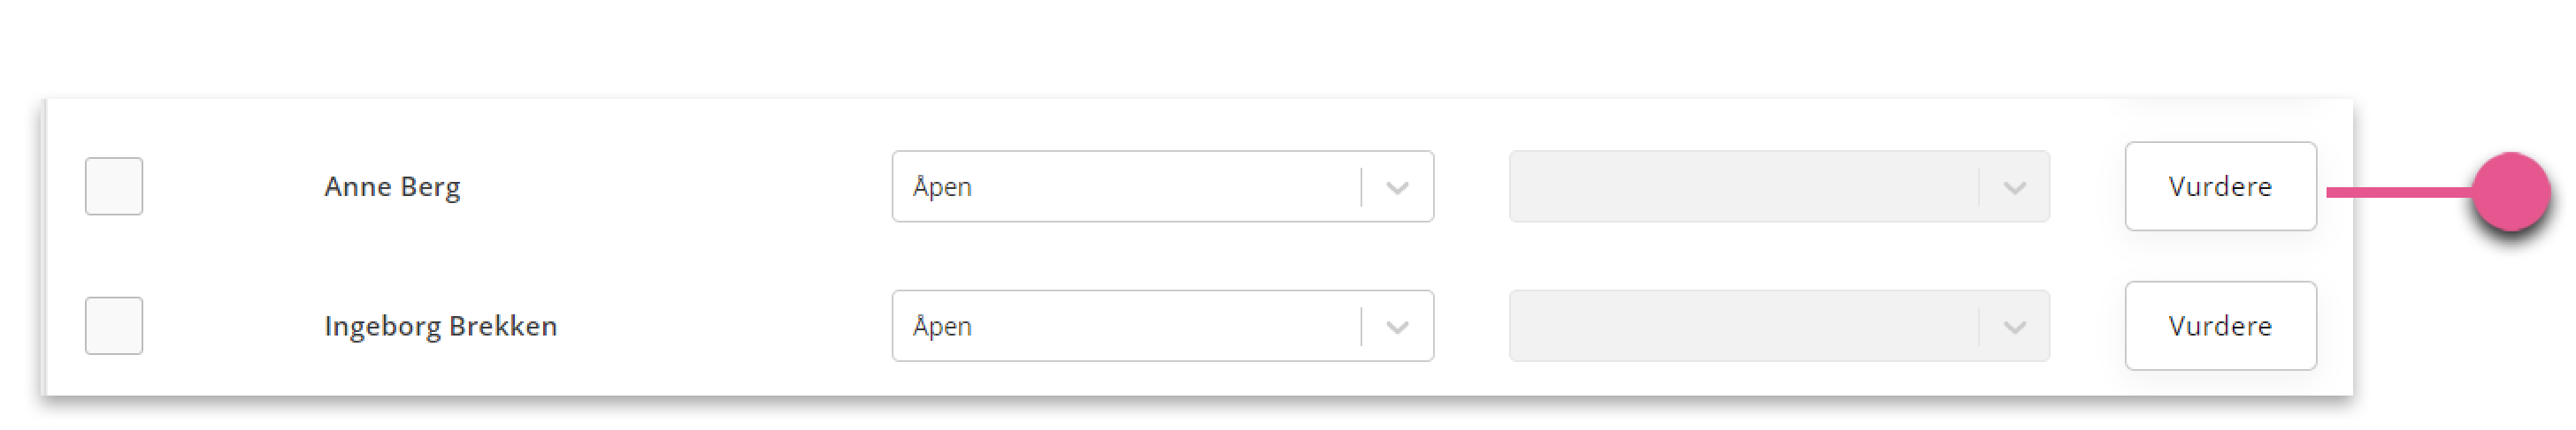Open the disabled grey dropdown for Anne Berg
The image size is (2576, 430).
1779,186
